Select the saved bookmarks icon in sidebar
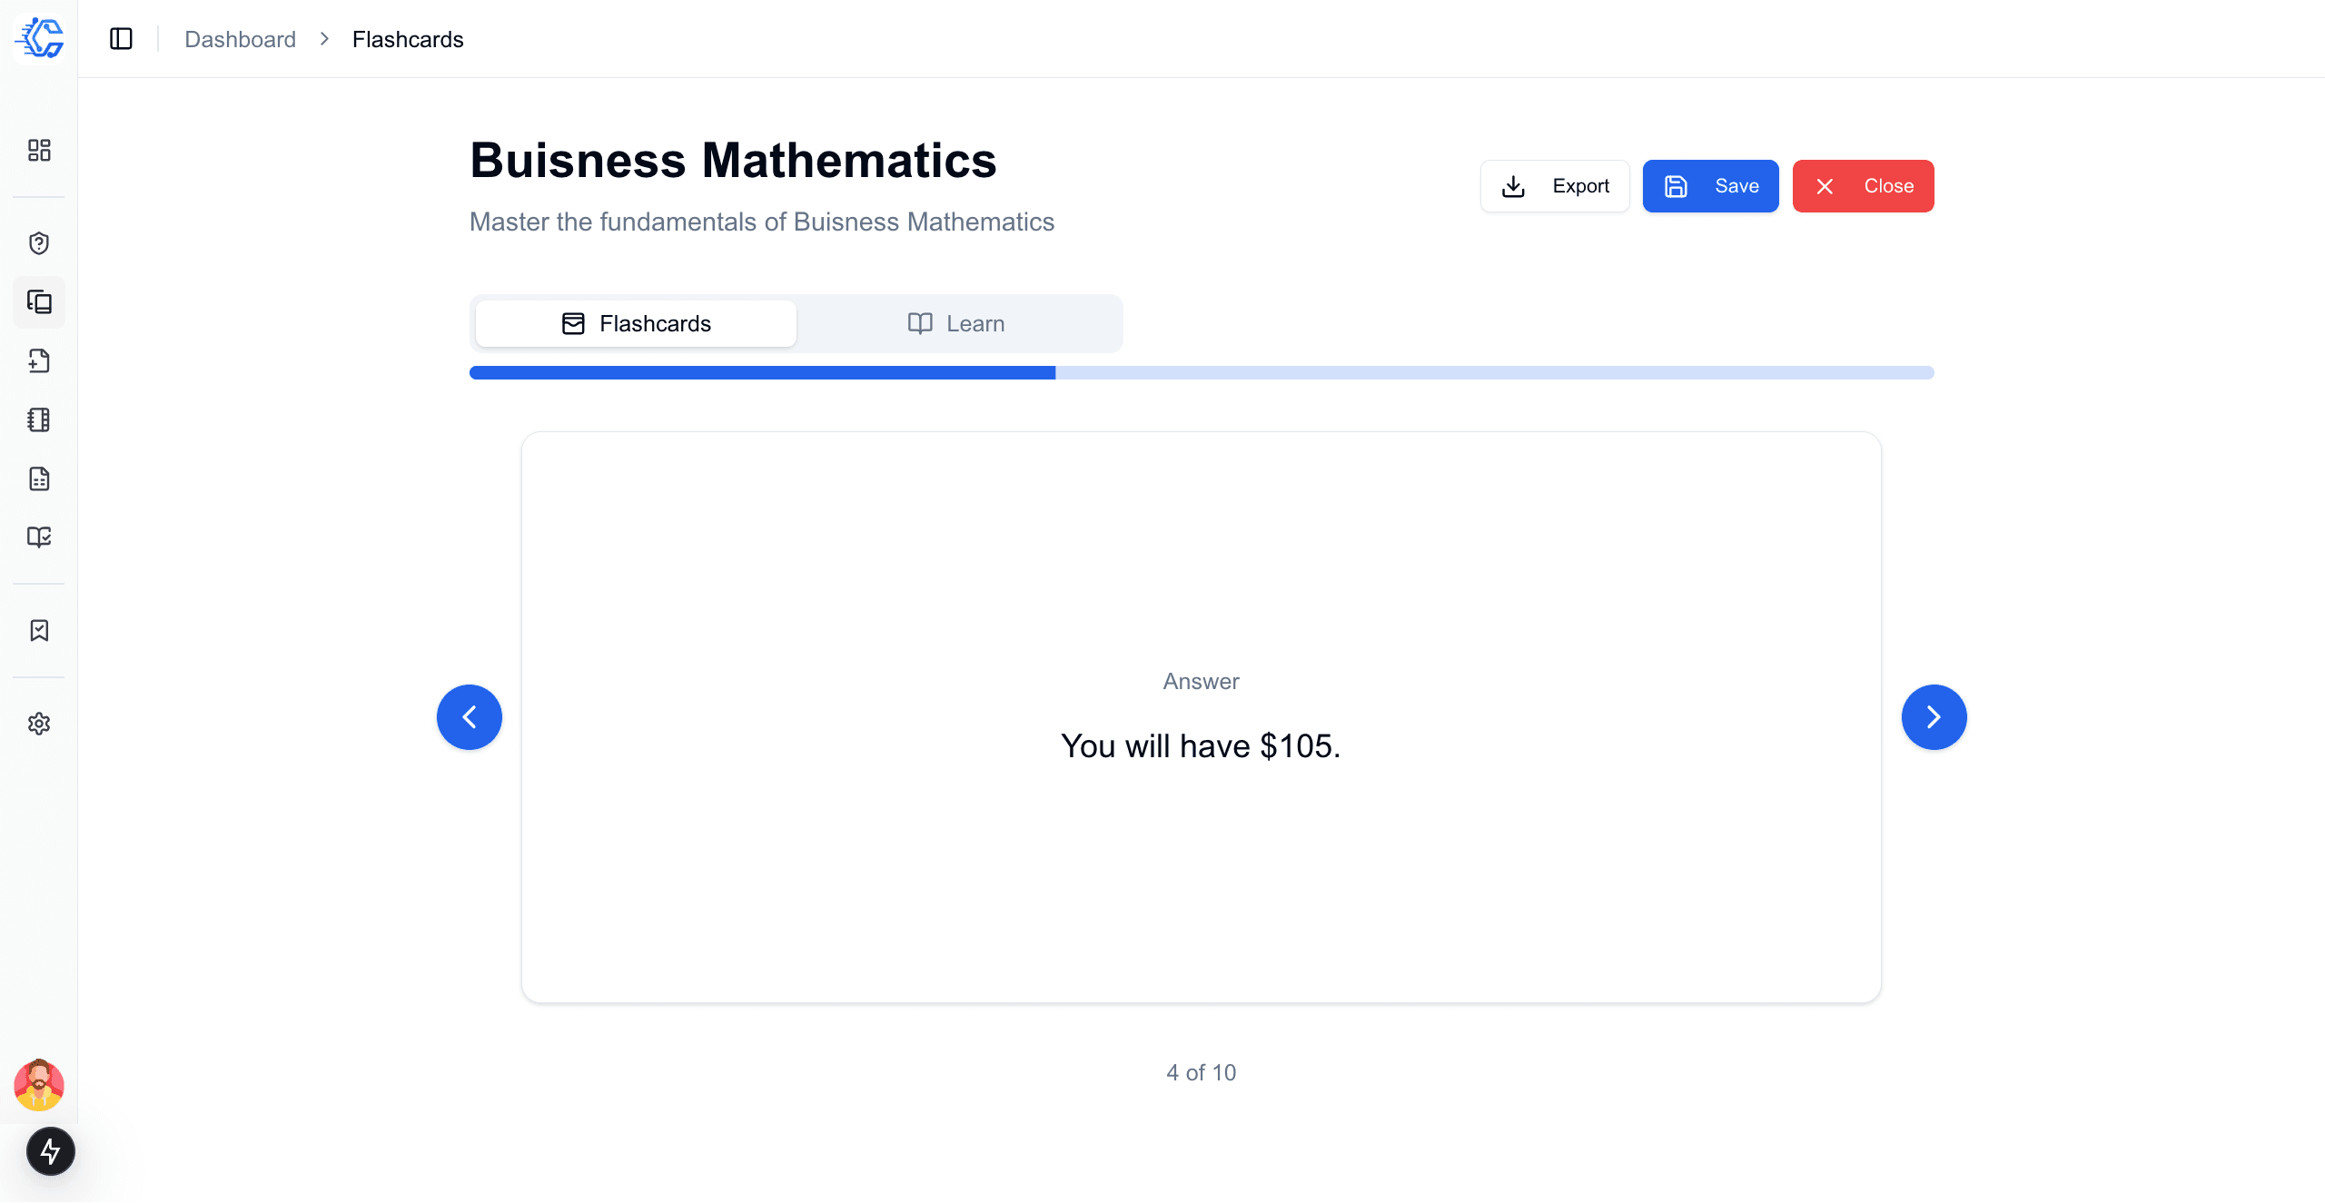2325x1203 pixels. pos(39,630)
